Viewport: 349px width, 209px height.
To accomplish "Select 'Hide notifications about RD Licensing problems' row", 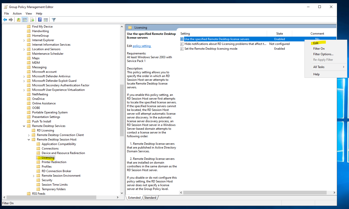I will 258,44.
